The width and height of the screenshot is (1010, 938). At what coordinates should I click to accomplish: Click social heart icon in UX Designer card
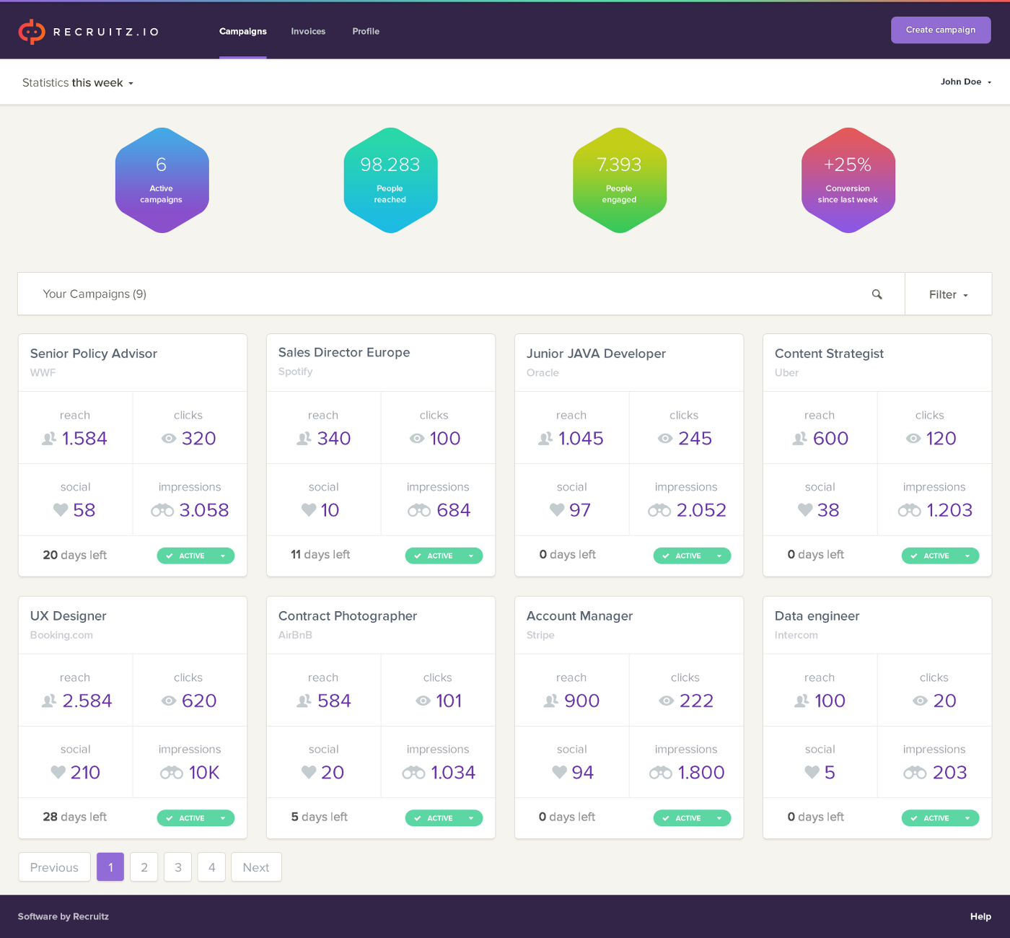(x=58, y=772)
